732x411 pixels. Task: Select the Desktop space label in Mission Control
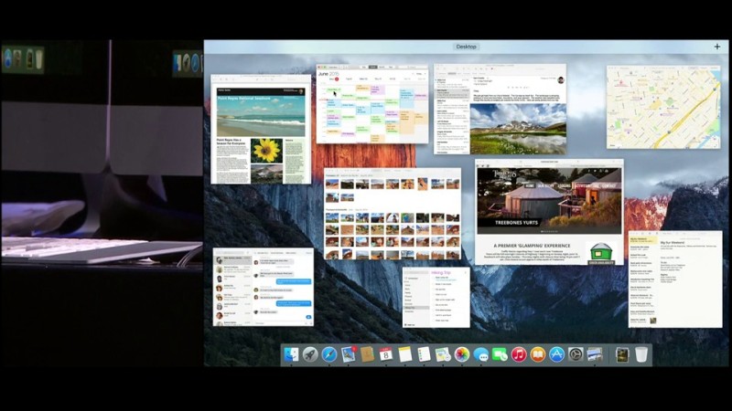click(466, 47)
